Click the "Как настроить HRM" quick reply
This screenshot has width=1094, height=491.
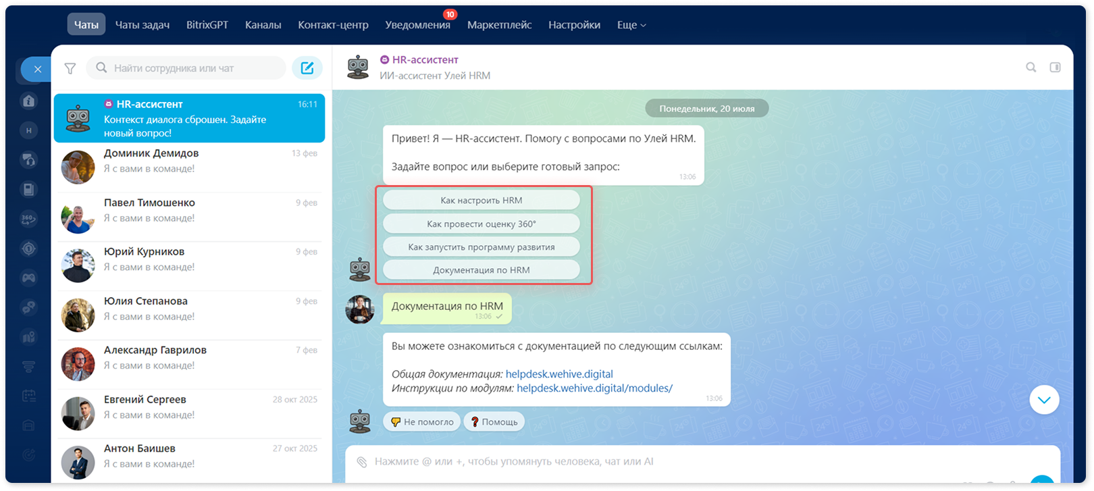tap(481, 201)
